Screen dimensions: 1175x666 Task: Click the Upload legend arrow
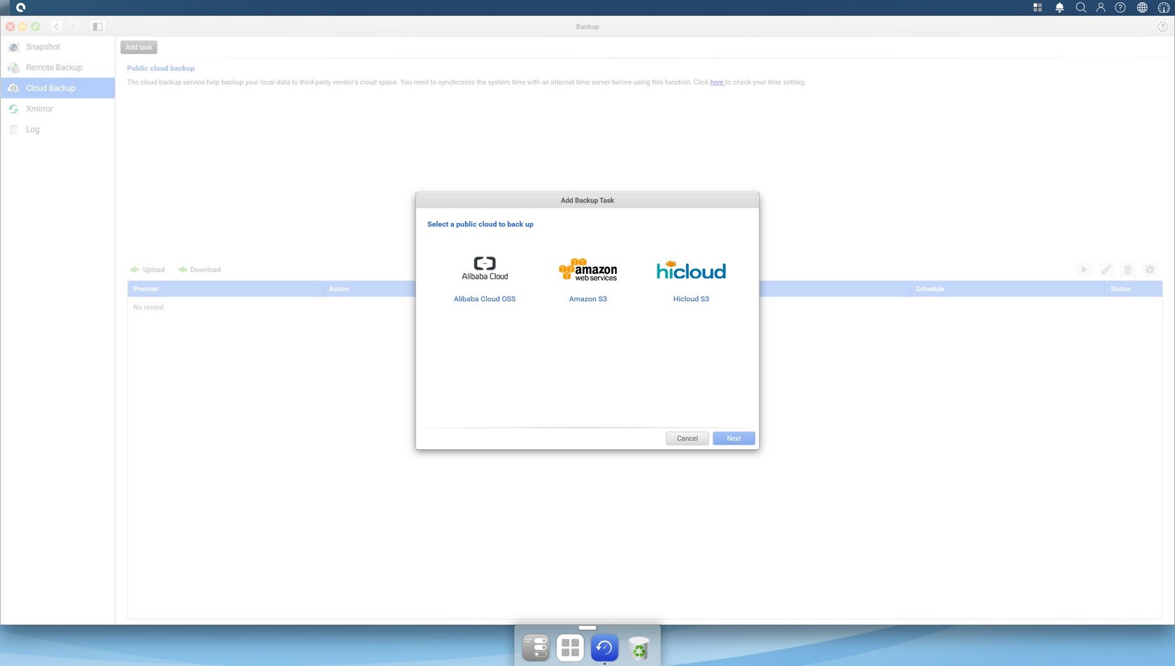(134, 270)
